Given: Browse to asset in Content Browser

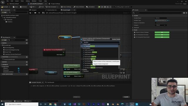Looking at the screenshot, I should click(x=23, y=7).
